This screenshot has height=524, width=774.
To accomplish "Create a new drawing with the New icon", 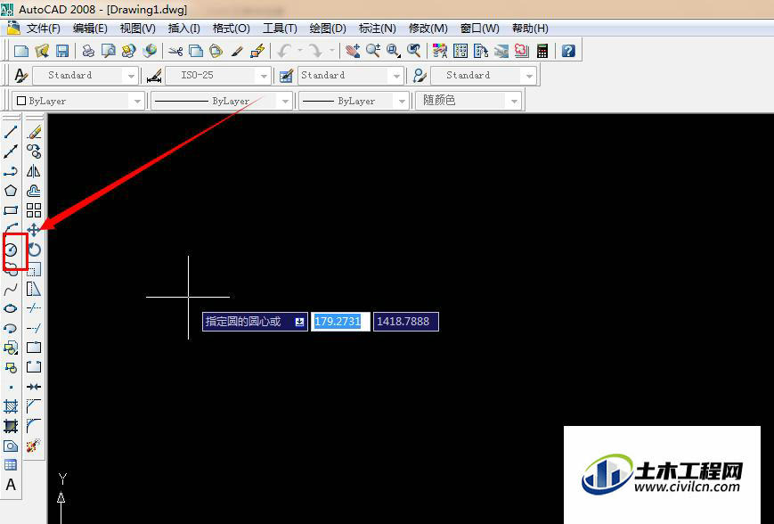I will pos(21,51).
